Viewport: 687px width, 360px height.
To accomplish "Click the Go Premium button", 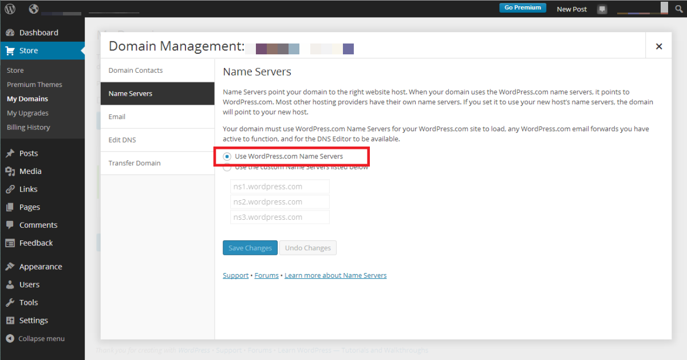I will pyautogui.click(x=523, y=8).
